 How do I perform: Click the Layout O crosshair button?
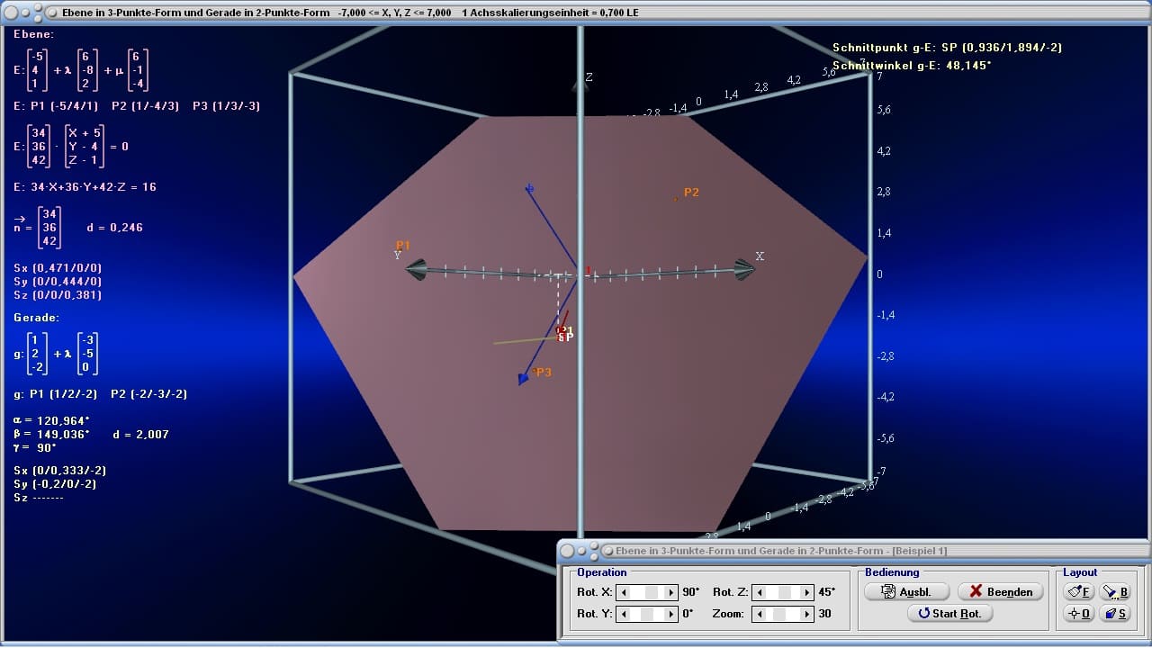click(x=1078, y=613)
